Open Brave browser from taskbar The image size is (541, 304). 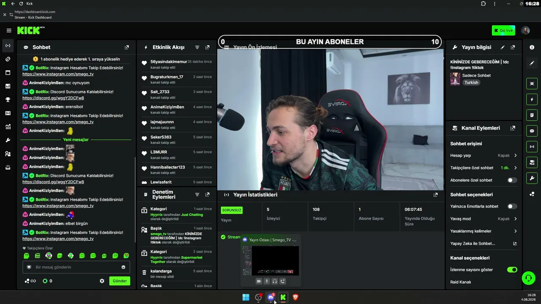point(295,297)
